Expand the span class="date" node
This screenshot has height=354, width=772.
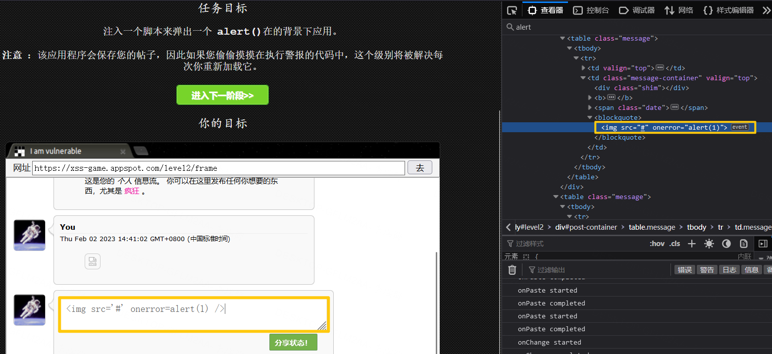[590, 107]
